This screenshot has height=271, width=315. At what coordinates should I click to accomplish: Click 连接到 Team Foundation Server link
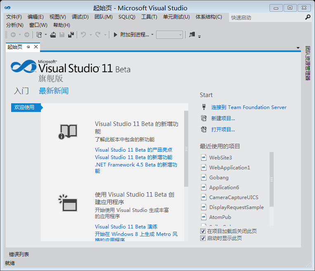click(x=249, y=107)
